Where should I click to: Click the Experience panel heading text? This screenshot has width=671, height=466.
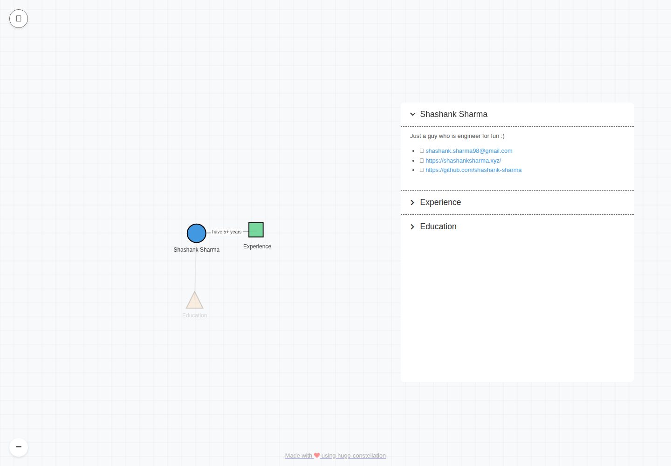click(440, 202)
